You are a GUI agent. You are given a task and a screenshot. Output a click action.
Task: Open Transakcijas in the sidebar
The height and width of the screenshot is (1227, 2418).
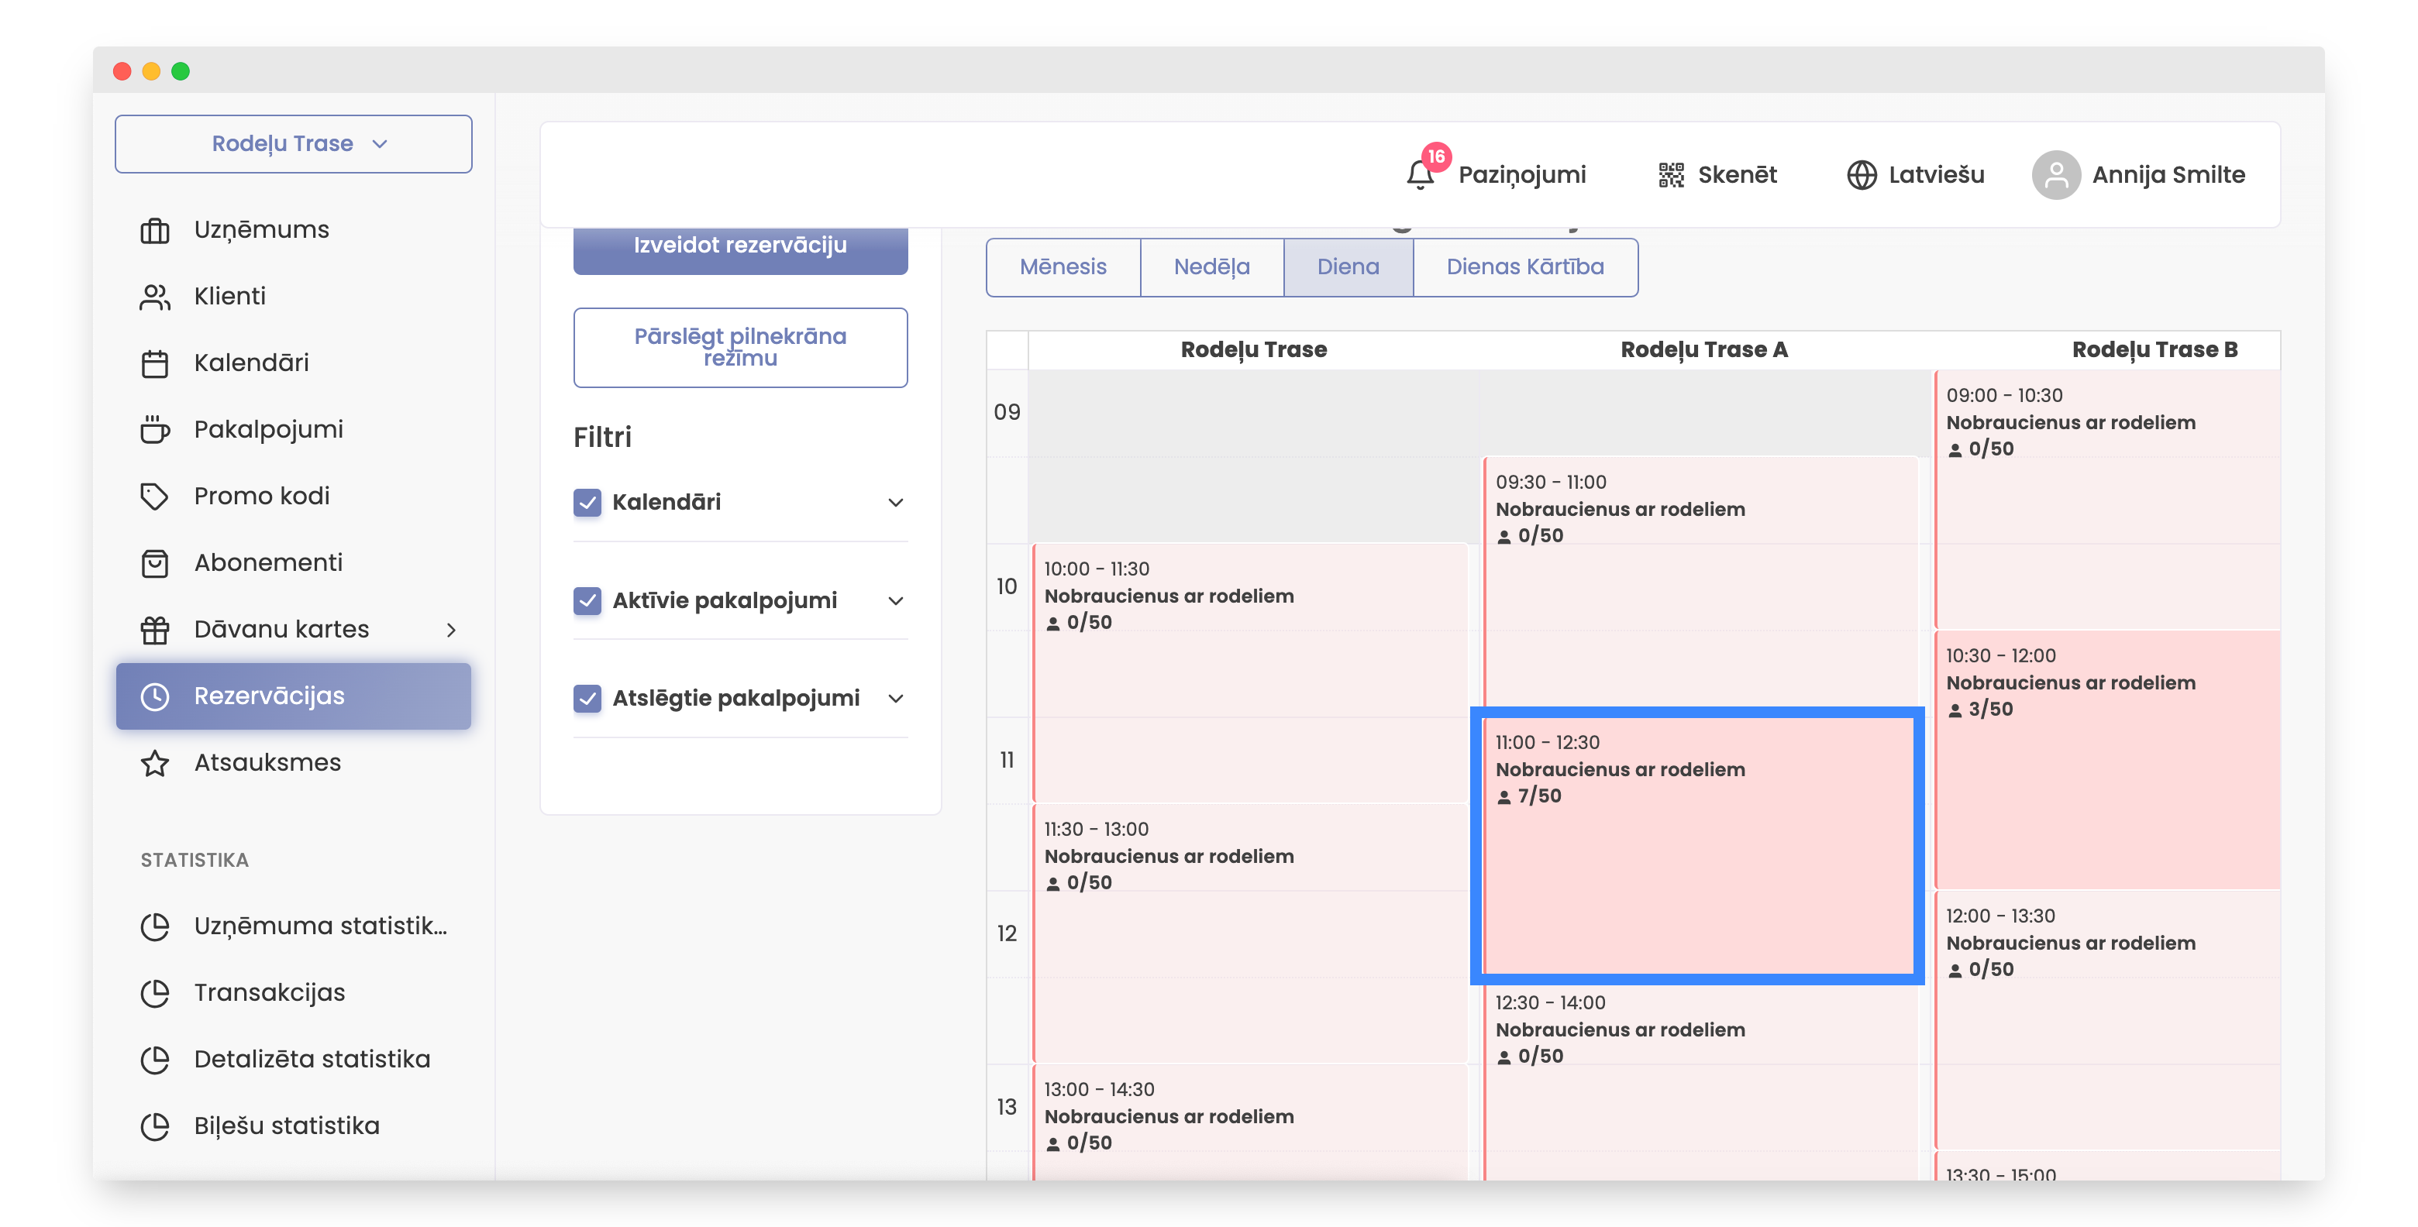click(270, 992)
